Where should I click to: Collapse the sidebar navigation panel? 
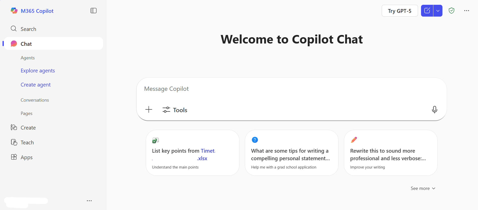[x=94, y=11]
